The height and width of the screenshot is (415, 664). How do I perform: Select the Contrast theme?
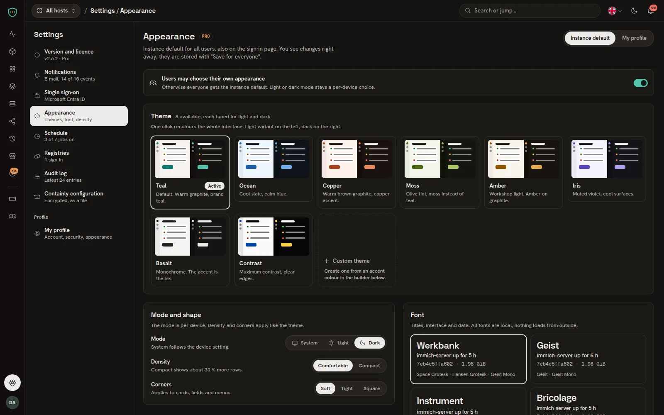pos(273,250)
